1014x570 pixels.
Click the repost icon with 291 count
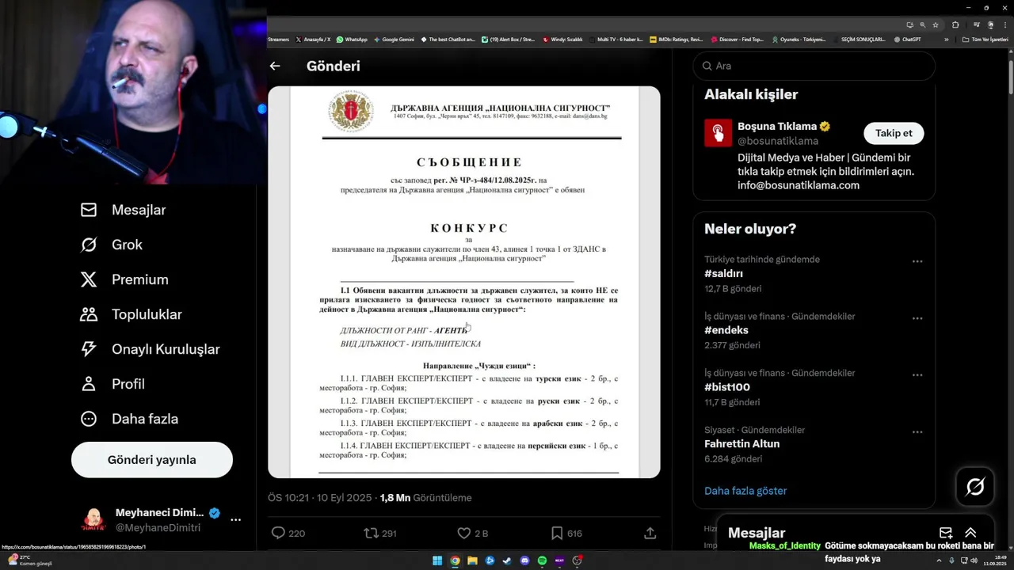coord(371,534)
